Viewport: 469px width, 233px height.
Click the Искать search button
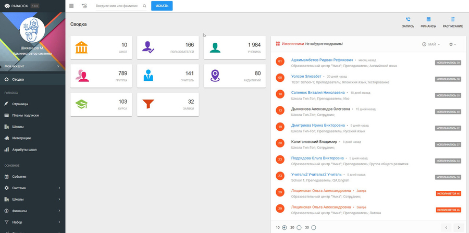click(x=162, y=6)
